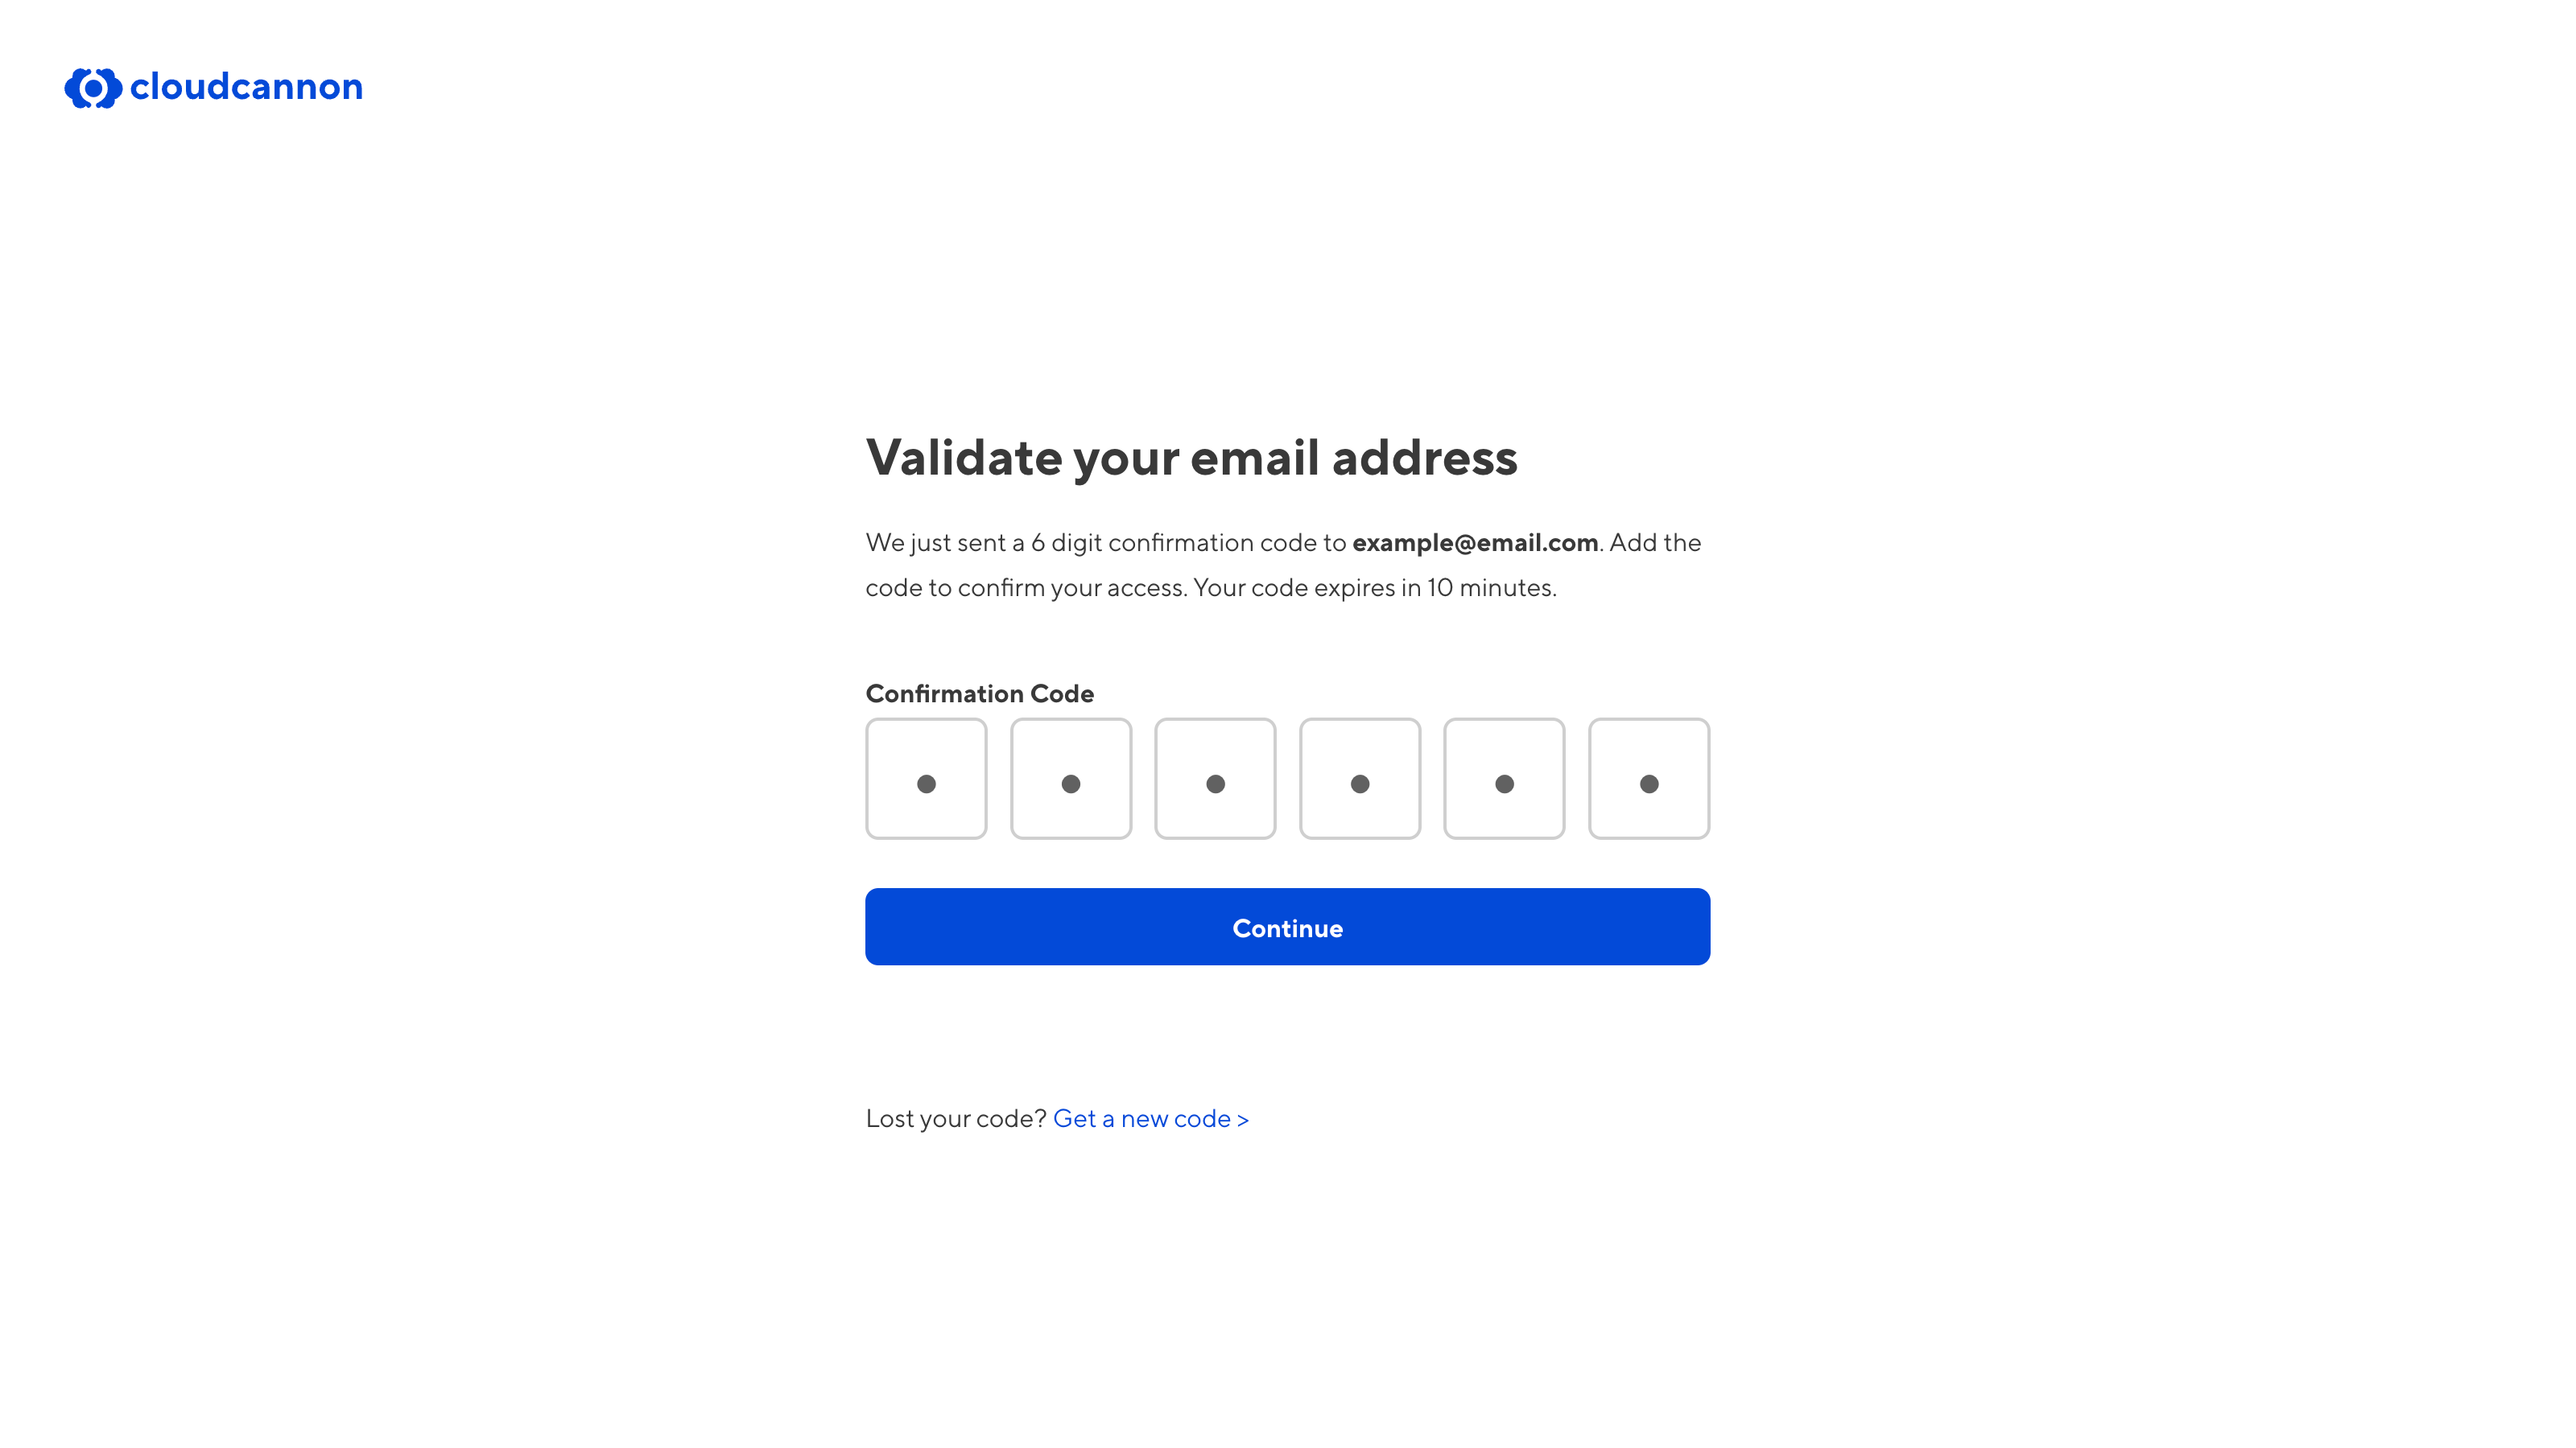Click the CloudCannon logo icon
Image resolution: width=2576 pixels, height=1448 pixels.
click(90, 87)
